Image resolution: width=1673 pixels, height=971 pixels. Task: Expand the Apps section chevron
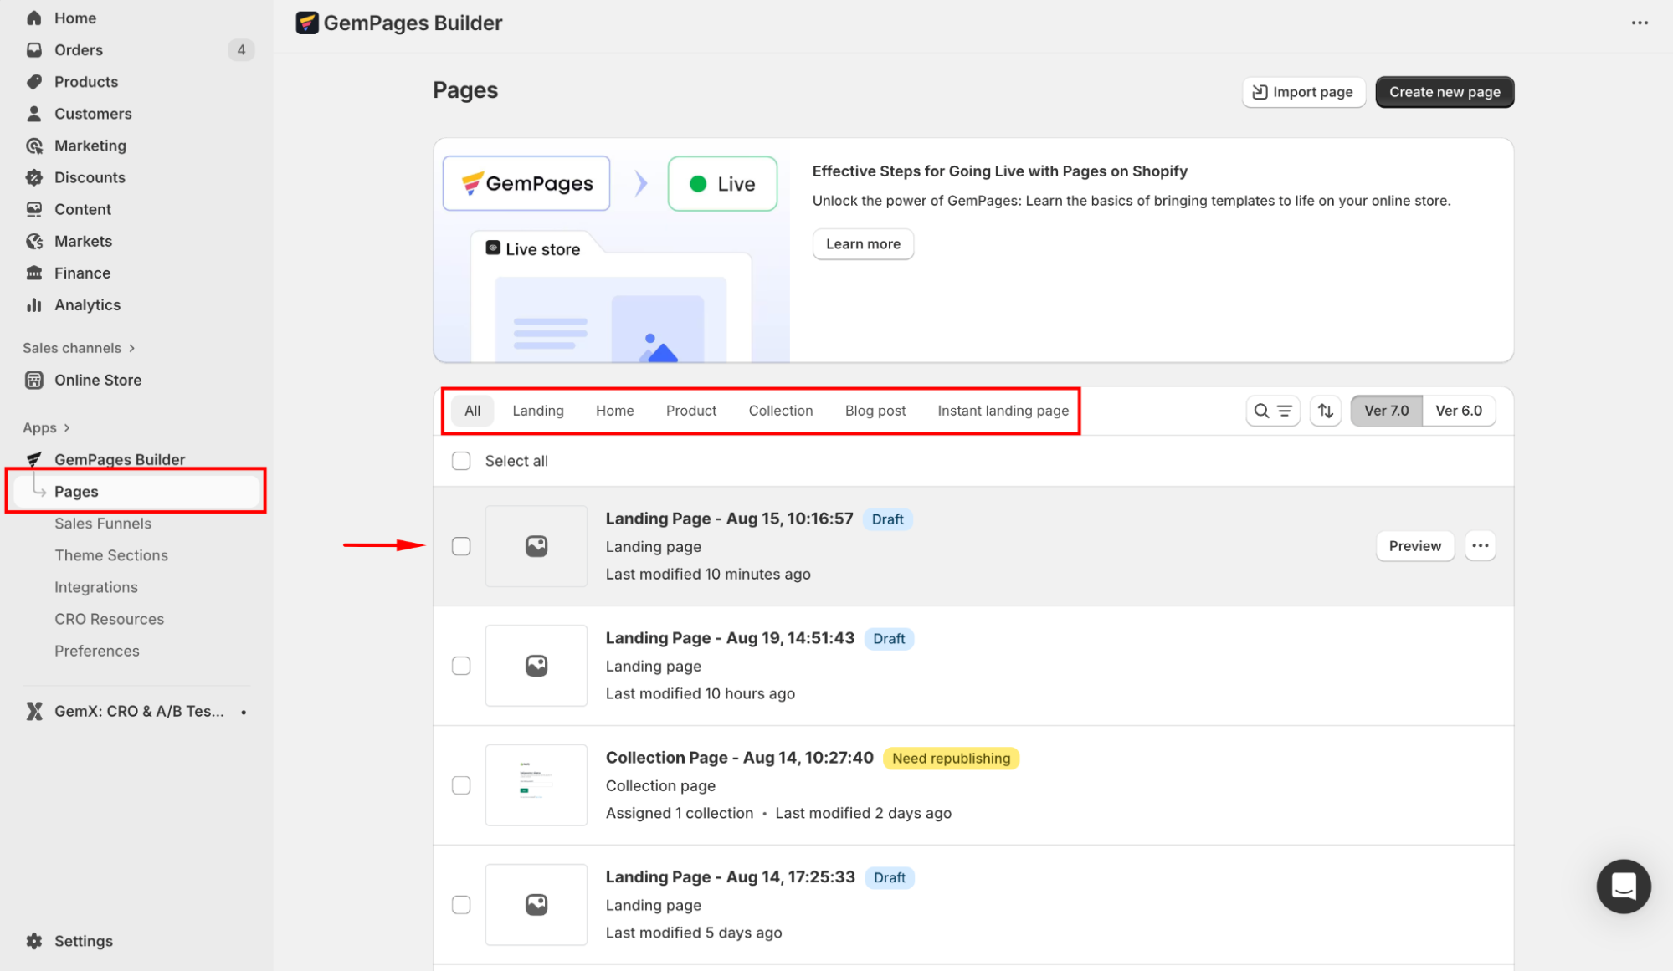coord(67,428)
